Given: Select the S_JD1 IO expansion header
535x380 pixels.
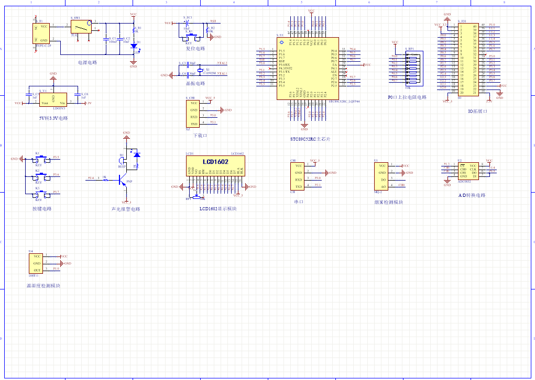Looking at the screenshot, I should [467, 59].
